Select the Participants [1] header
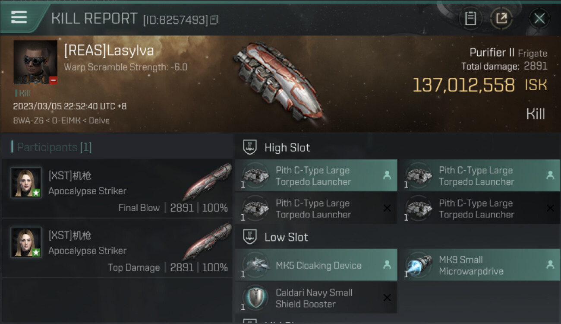 52,147
